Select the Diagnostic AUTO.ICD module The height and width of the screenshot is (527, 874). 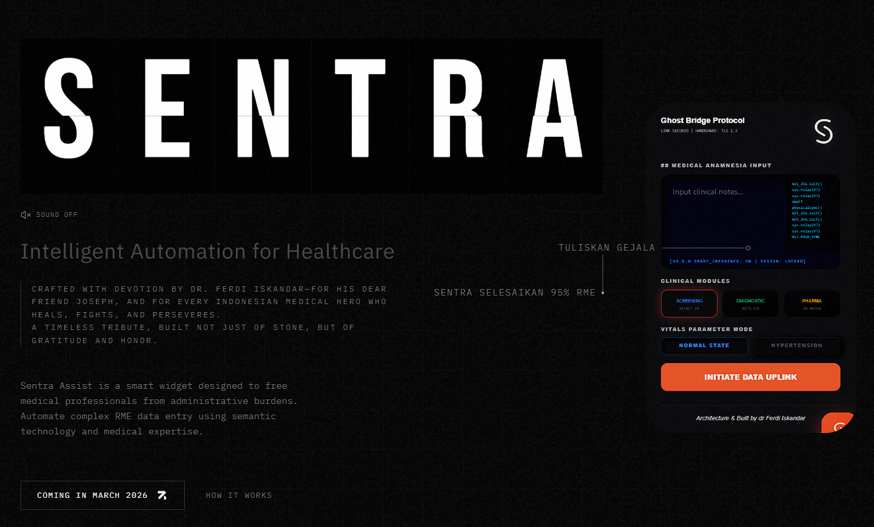click(x=750, y=304)
